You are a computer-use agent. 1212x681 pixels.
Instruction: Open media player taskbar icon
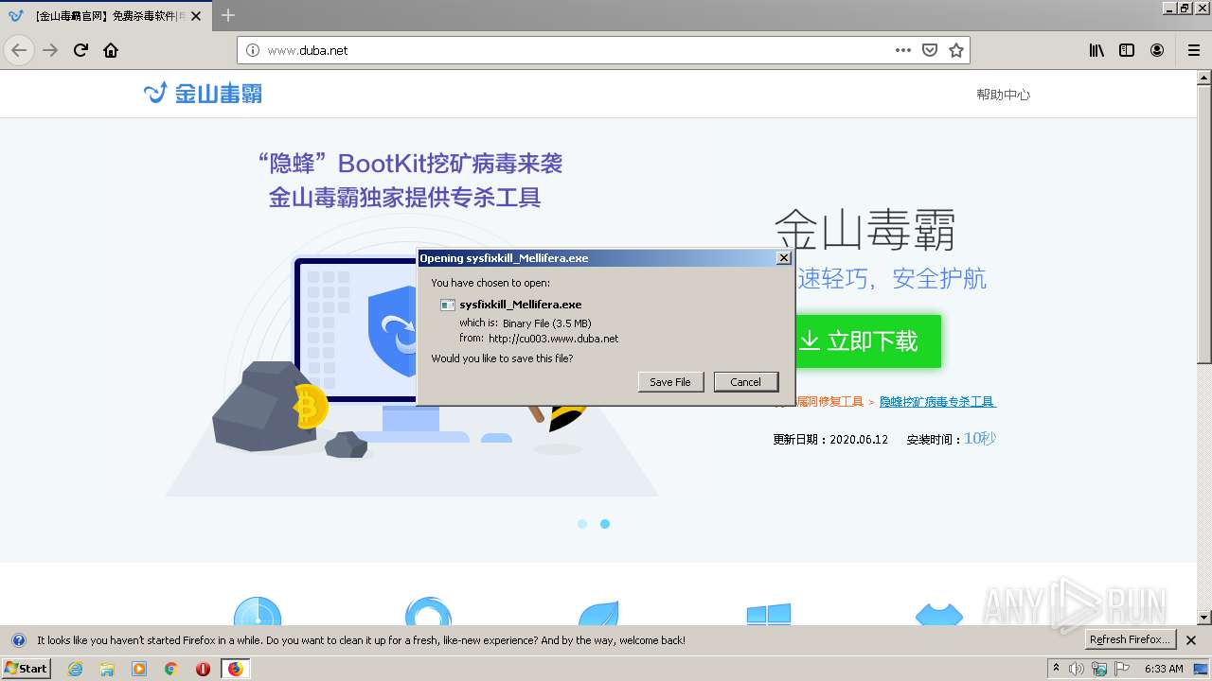pos(139,669)
